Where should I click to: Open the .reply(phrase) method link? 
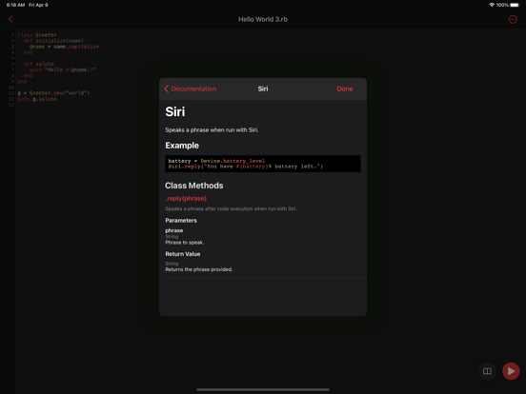pos(186,198)
